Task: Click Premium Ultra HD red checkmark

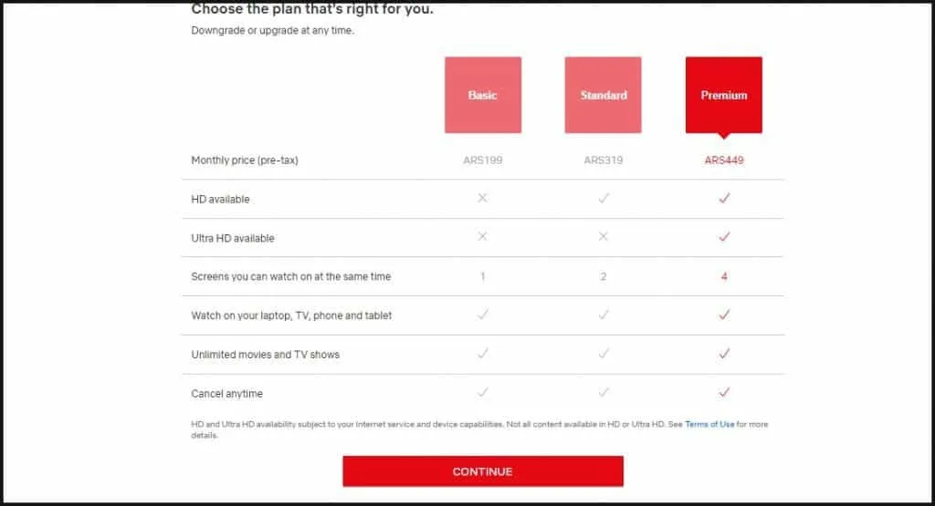Action: coord(724,236)
